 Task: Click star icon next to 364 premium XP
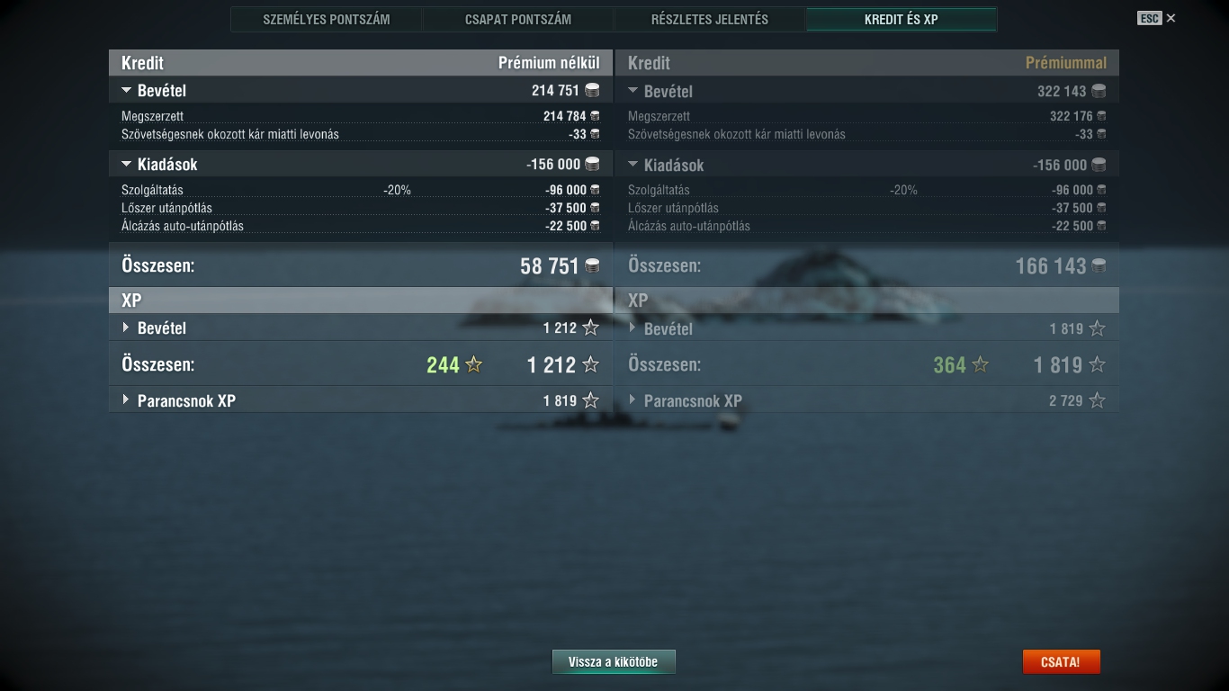(x=980, y=364)
